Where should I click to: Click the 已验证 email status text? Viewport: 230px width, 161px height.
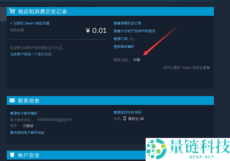28,126
